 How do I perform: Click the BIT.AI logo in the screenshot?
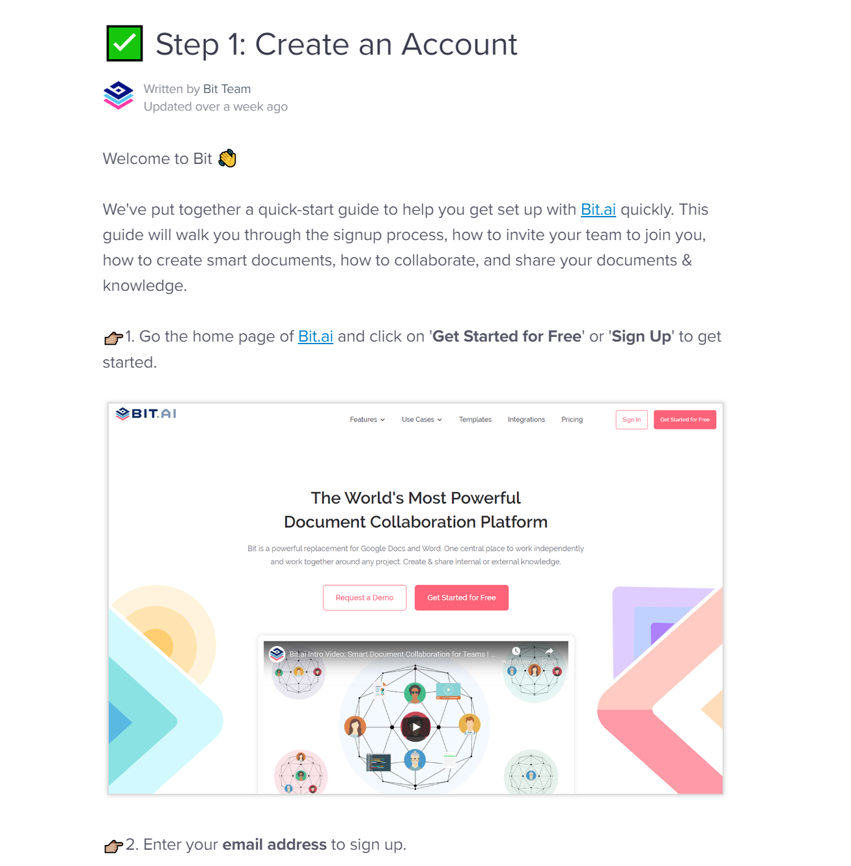pos(146,414)
